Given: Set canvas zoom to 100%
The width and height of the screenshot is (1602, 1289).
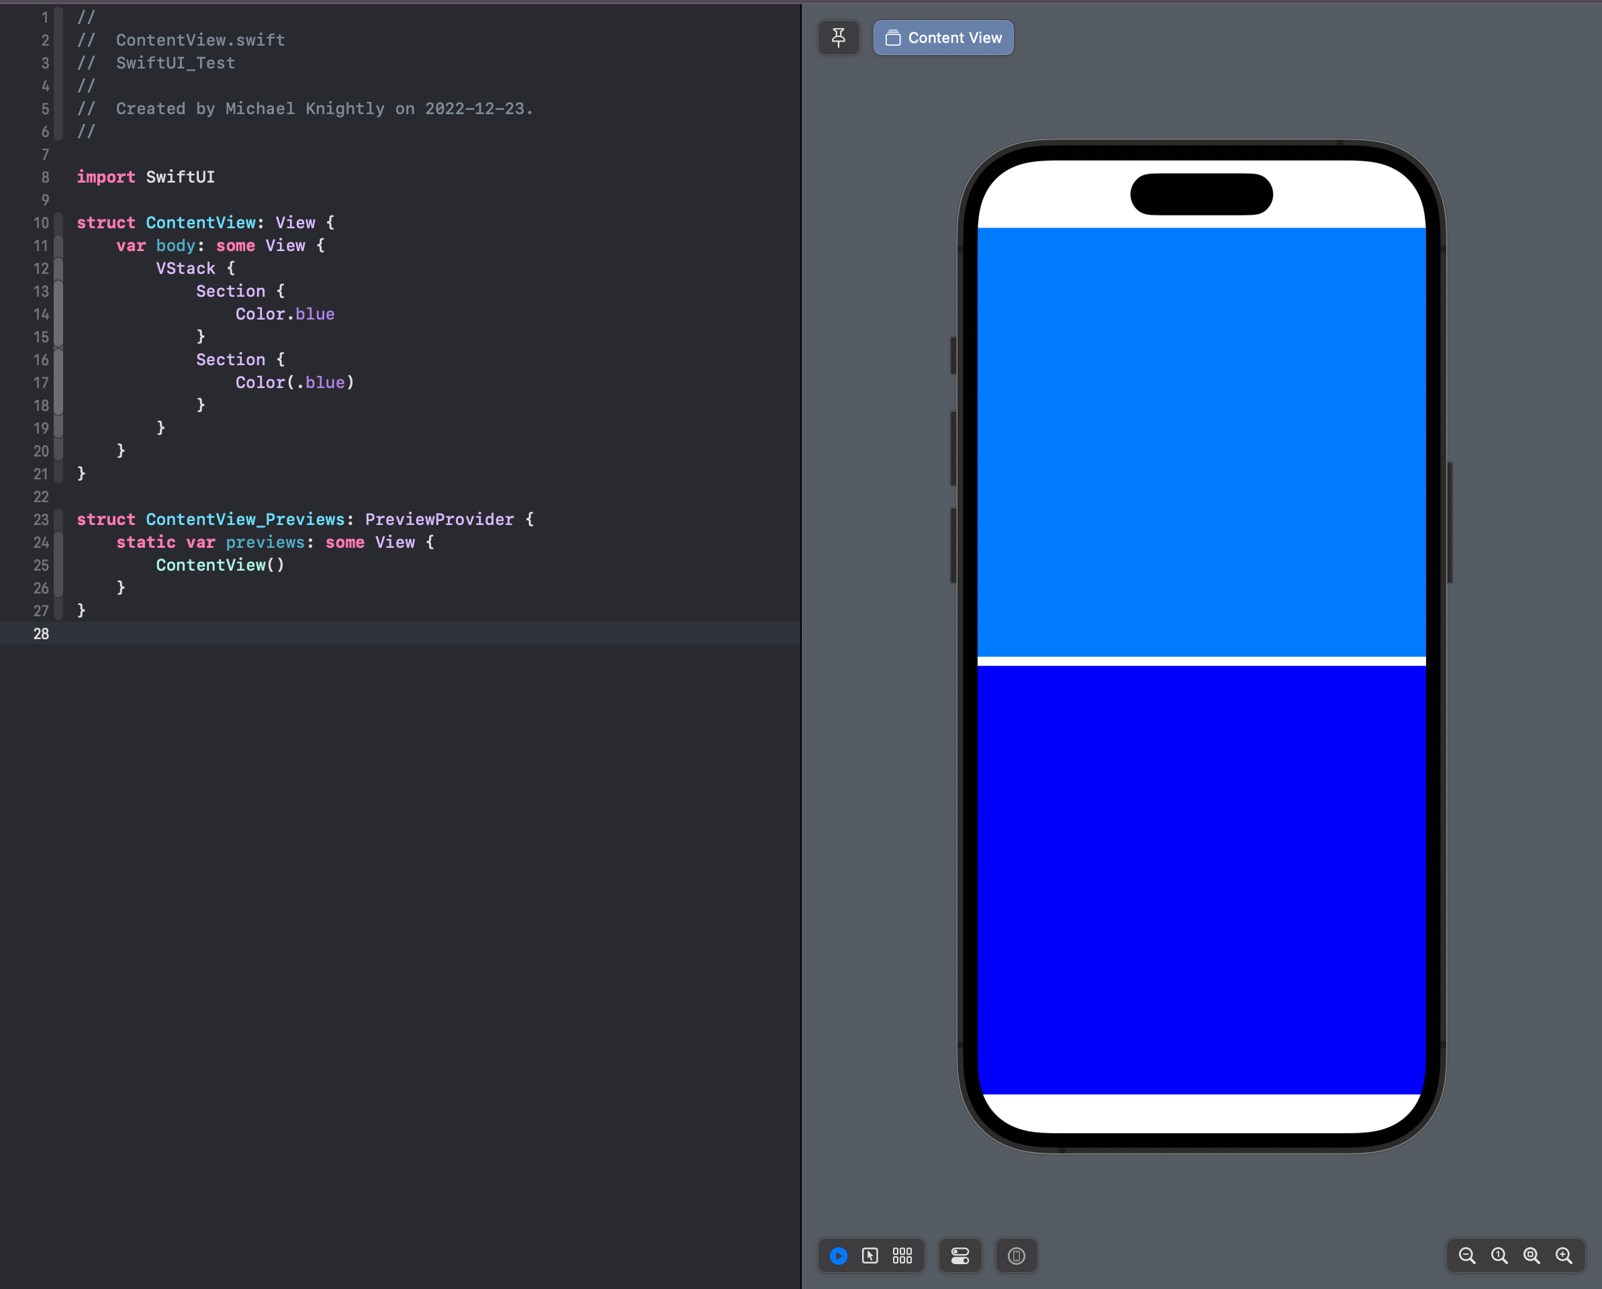Looking at the screenshot, I should [1499, 1255].
